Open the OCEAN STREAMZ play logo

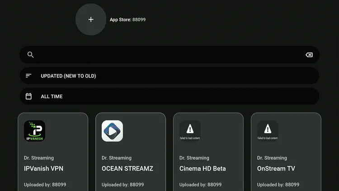[x=112, y=131]
